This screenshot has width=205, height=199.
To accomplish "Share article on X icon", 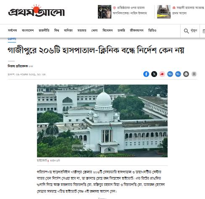I will pos(154,74).
